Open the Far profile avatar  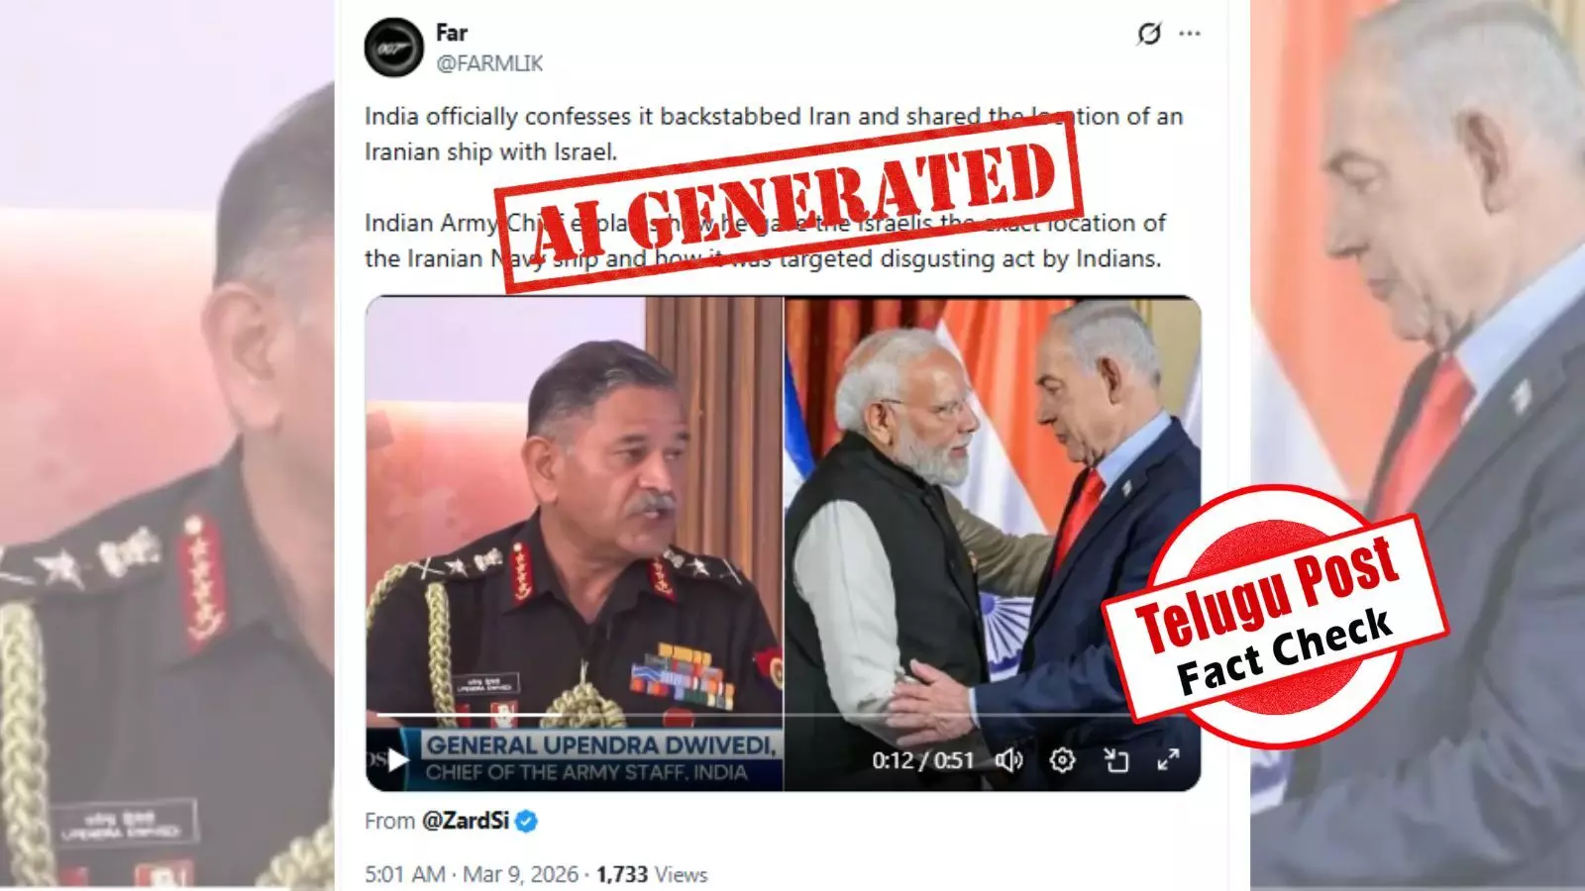[393, 48]
